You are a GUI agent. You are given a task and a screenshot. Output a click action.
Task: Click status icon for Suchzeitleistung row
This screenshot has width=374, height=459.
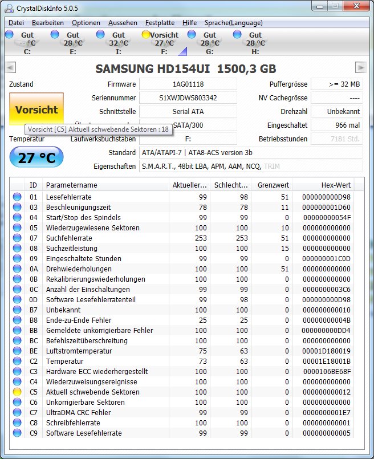[x=17, y=248]
